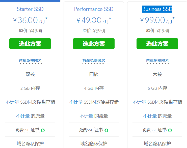Click 不计量 SSD storage link in Performance column
Image resolution: width=187 pixels, height=148 pixels.
76,102
